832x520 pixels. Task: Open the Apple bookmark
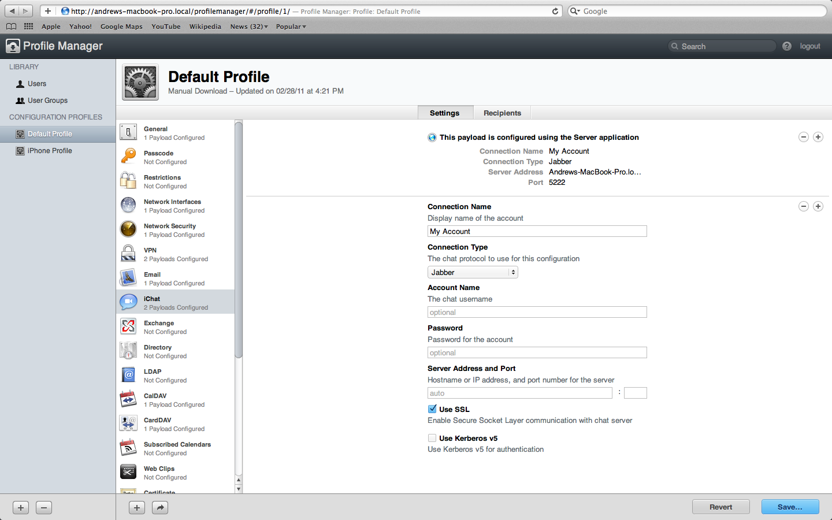pyautogui.click(x=51, y=27)
